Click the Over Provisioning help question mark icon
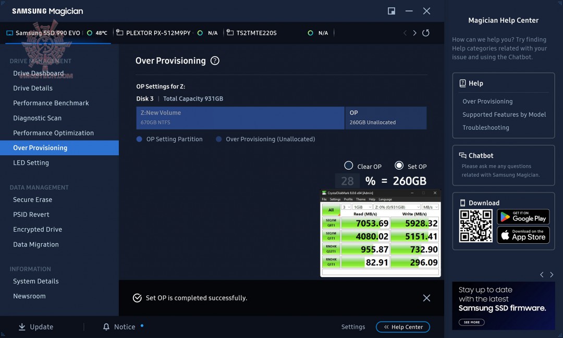The height and width of the screenshot is (338, 563). click(x=215, y=60)
